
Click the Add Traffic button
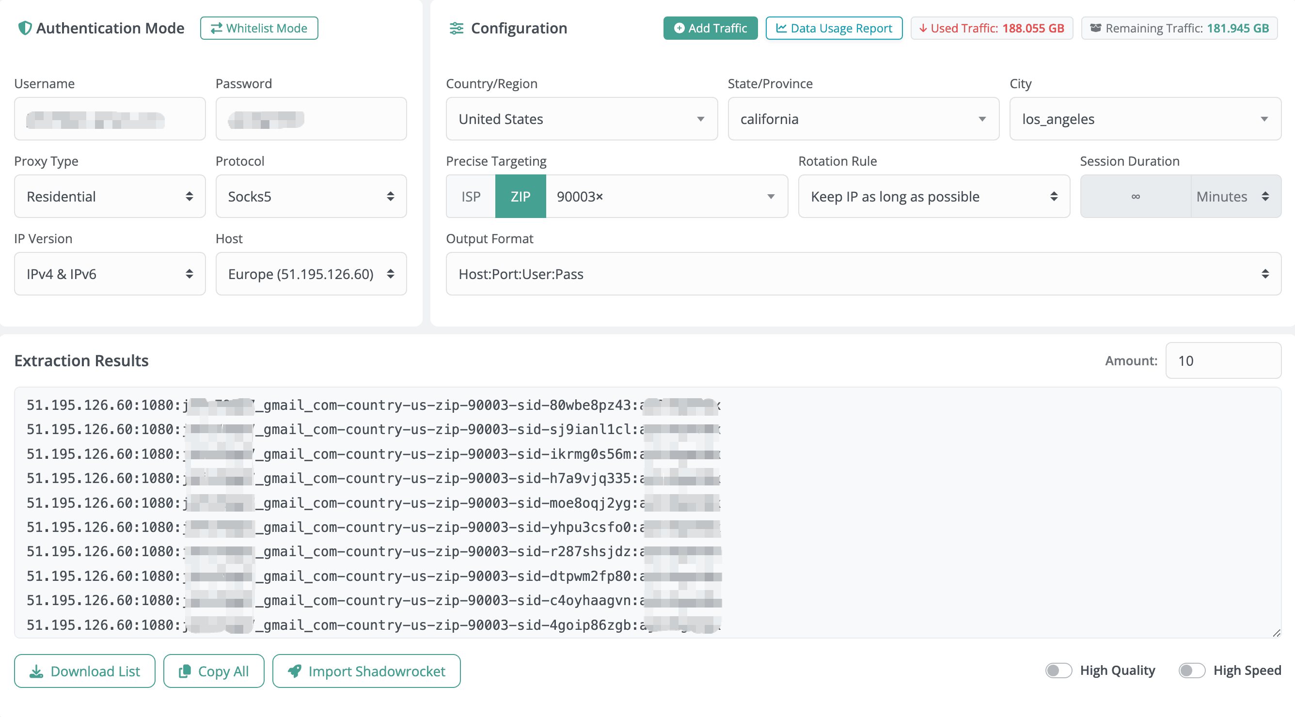tap(710, 28)
